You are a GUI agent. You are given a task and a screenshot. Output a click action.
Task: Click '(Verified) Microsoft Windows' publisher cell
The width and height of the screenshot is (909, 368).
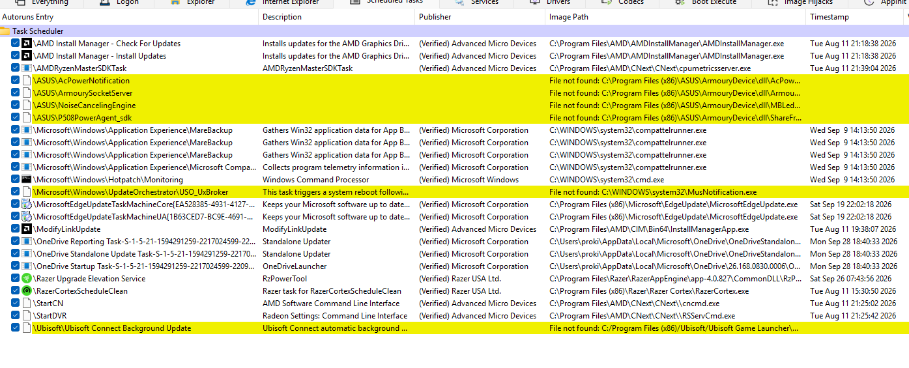tap(469, 180)
